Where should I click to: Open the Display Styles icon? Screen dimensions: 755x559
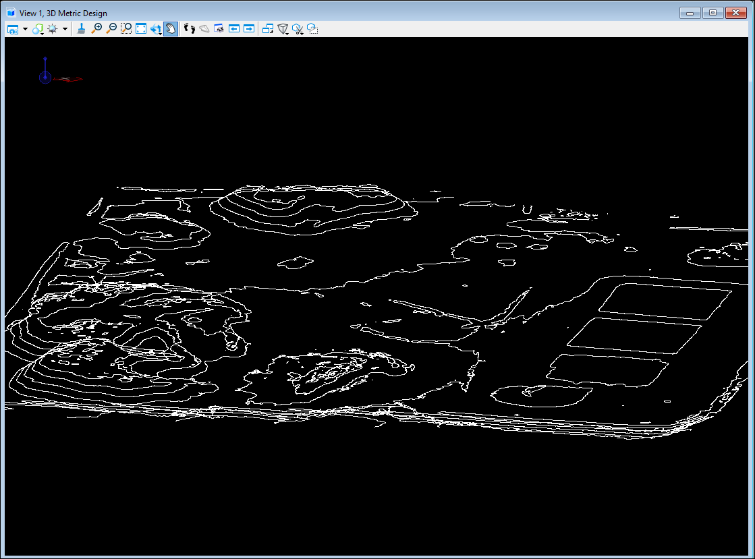click(38, 29)
